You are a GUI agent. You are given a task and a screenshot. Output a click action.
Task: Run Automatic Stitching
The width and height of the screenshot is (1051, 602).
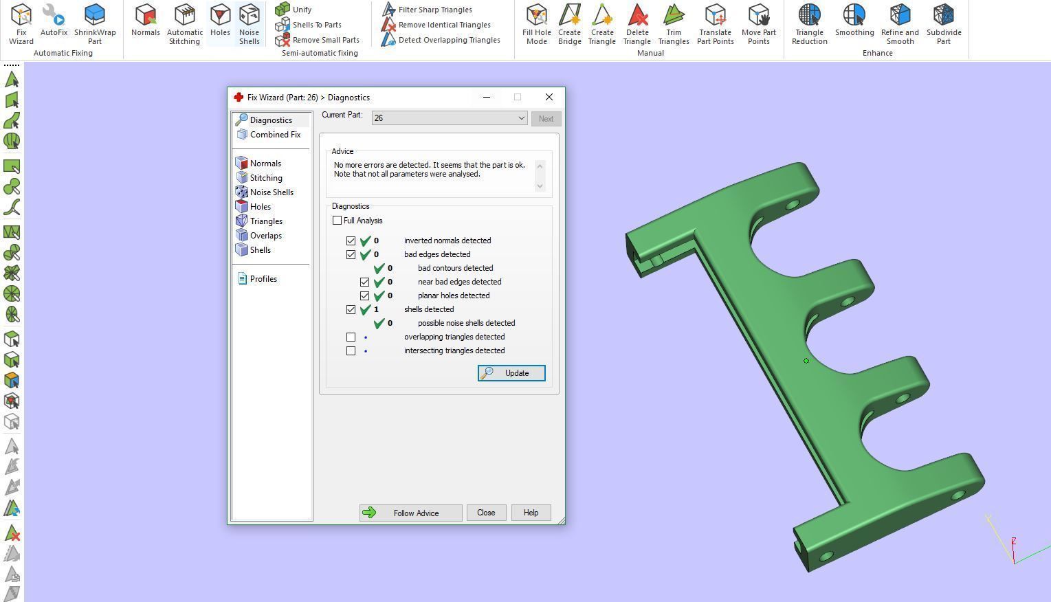coord(185,24)
